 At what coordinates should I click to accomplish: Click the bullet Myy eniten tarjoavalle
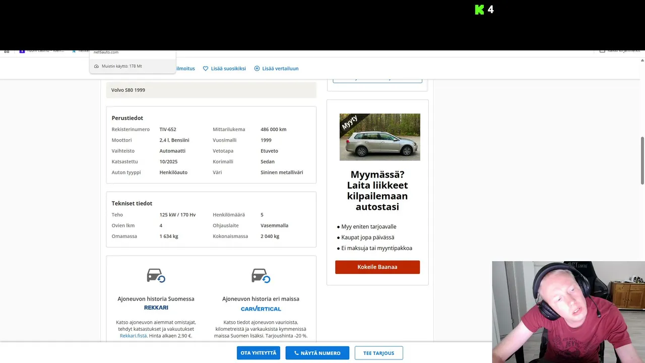click(x=369, y=227)
